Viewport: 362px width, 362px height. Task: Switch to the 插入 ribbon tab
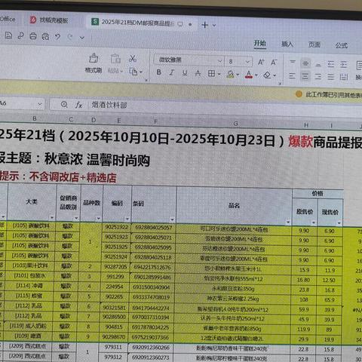tap(287, 44)
